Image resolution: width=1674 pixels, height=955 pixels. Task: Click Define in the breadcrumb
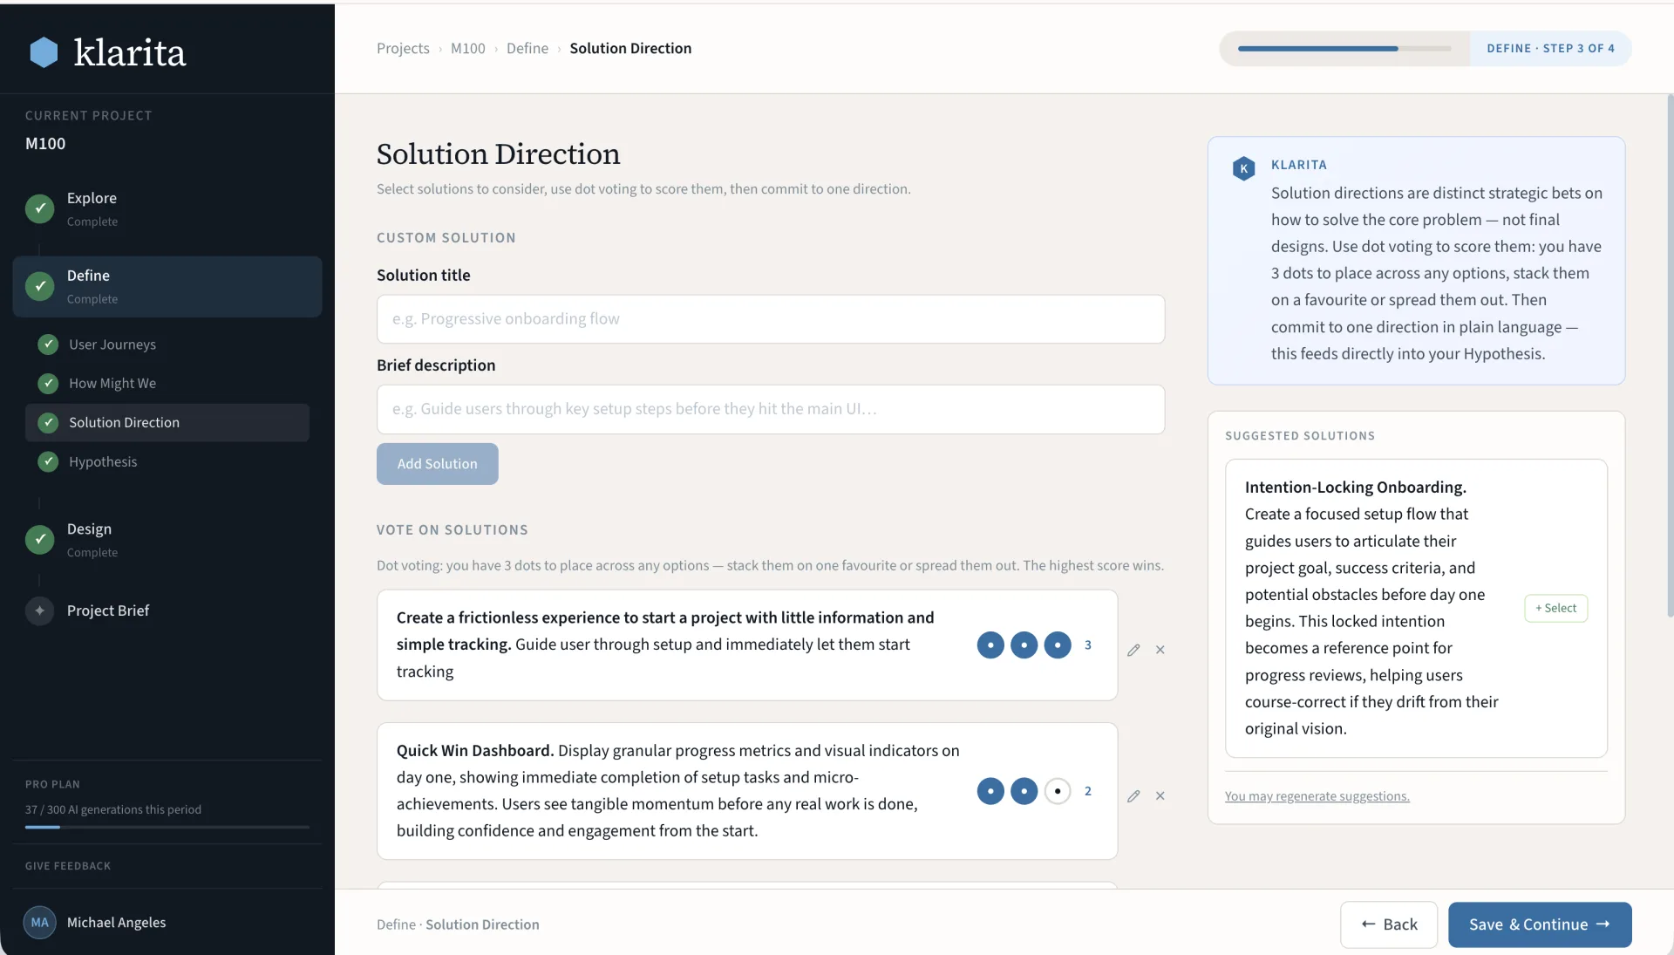pyautogui.click(x=527, y=48)
